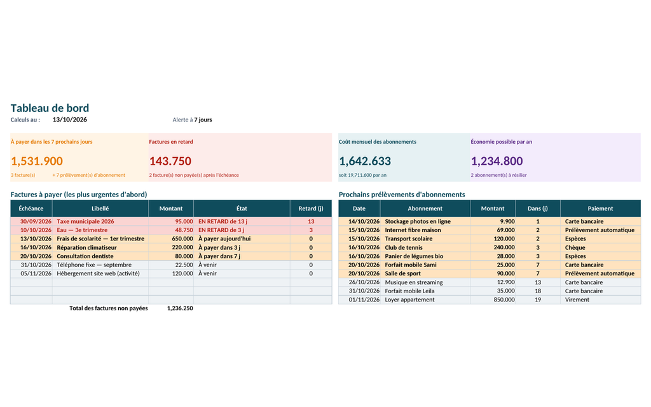Select the "Musique en streaming" cell
The width and height of the screenshot is (651, 407).
tap(425, 282)
